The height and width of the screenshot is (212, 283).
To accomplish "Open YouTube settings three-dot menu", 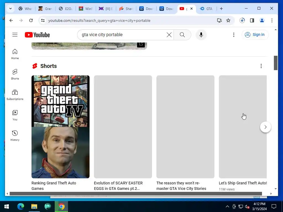I will (x=234, y=35).
